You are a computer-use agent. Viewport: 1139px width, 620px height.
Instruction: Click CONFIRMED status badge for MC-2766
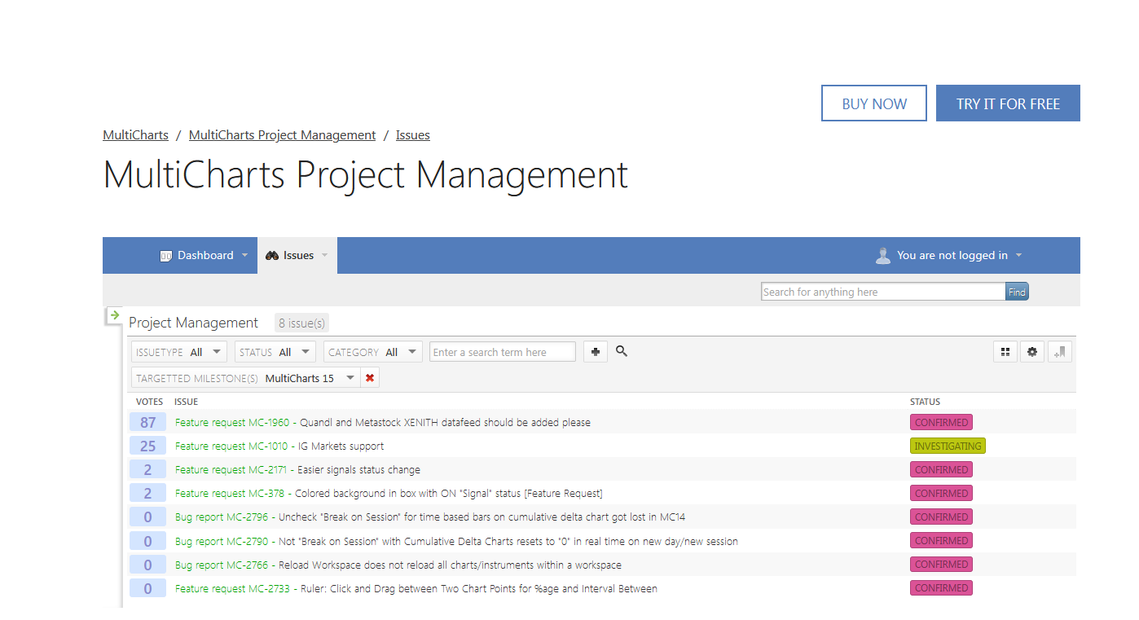click(x=941, y=565)
